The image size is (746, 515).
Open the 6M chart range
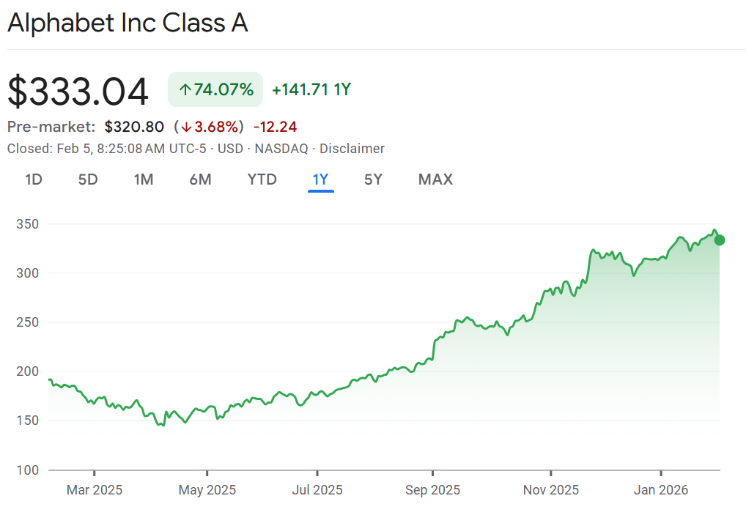click(x=200, y=179)
